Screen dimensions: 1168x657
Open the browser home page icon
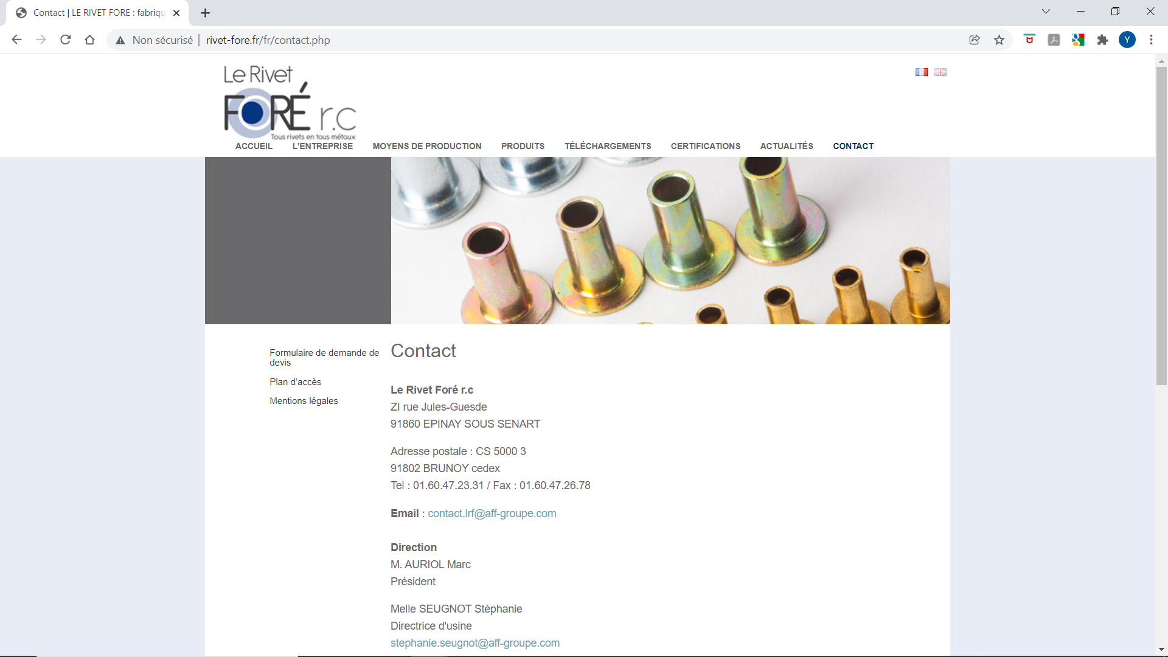(89, 40)
